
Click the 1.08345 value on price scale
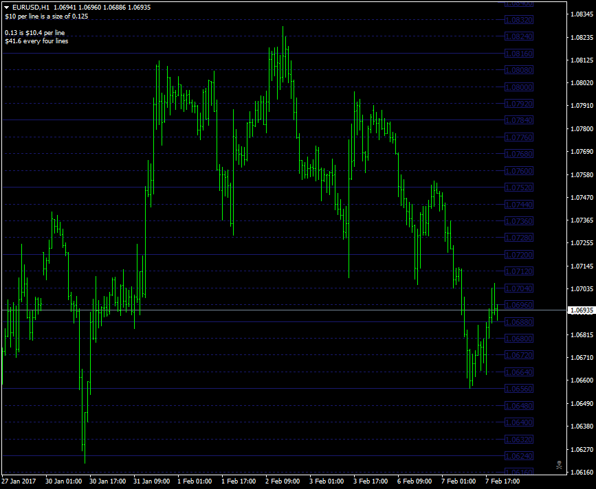[582, 14]
